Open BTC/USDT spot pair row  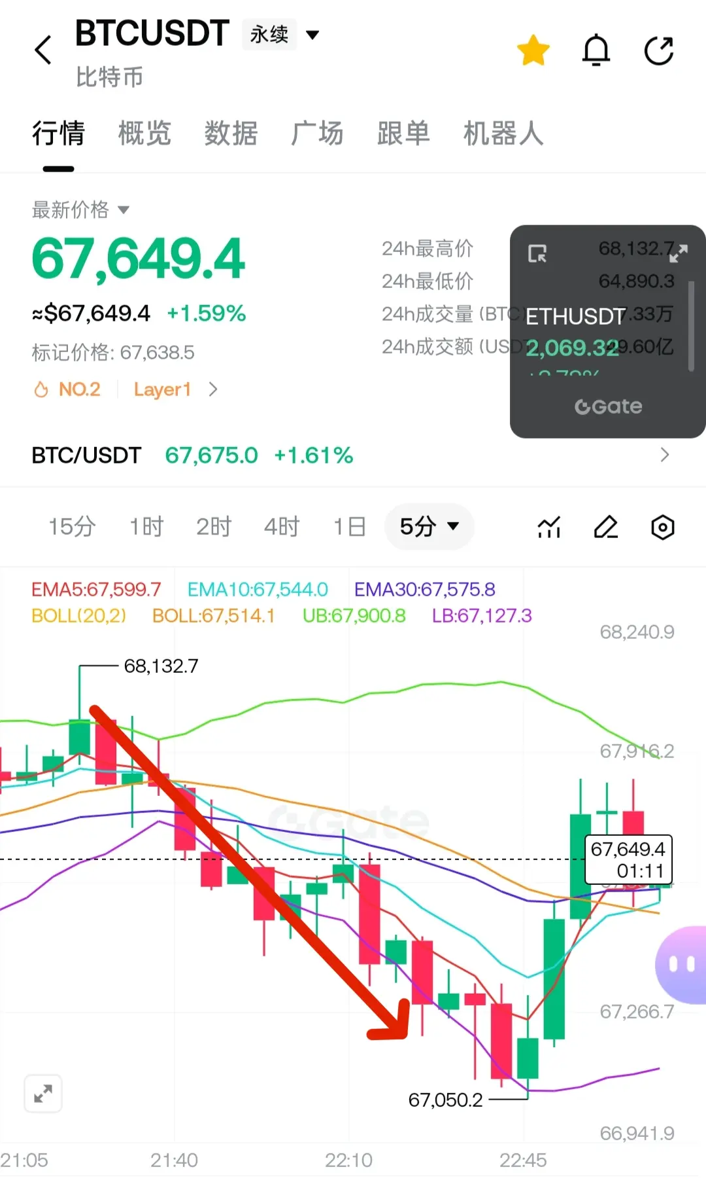(353, 455)
